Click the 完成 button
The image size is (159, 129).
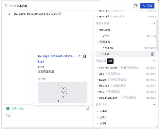click(x=147, y=6)
